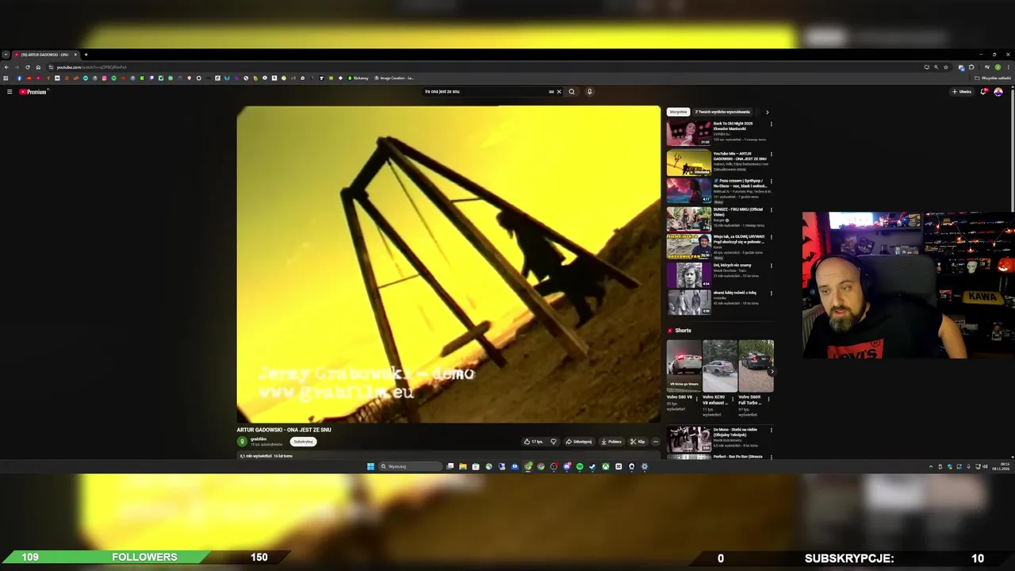Show hidden system tray icons
Image resolution: width=1015 pixels, height=571 pixels.
[x=930, y=466]
